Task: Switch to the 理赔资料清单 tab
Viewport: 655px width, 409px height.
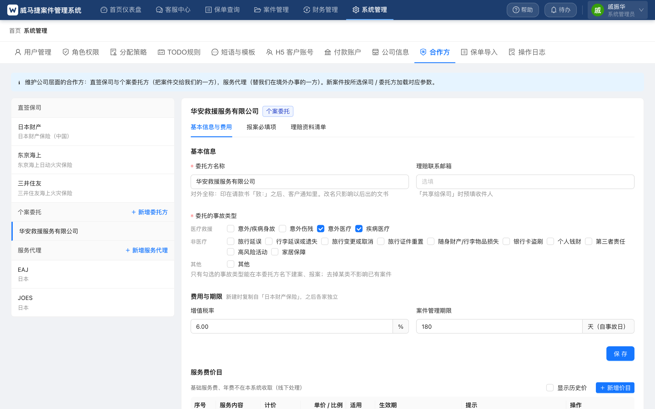Action: (x=308, y=127)
